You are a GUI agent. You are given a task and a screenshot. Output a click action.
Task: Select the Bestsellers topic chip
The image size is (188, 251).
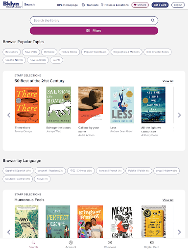[11, 52]
